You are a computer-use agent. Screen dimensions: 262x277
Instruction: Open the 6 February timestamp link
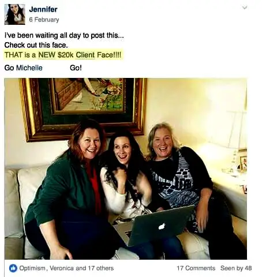coord(44,20)
